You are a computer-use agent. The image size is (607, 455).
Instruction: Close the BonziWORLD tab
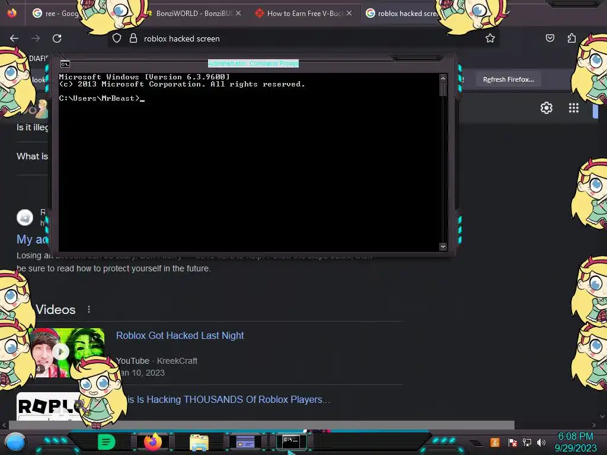[238, 13]
